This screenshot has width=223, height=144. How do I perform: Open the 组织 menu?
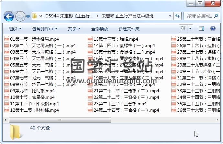(15, 29)
